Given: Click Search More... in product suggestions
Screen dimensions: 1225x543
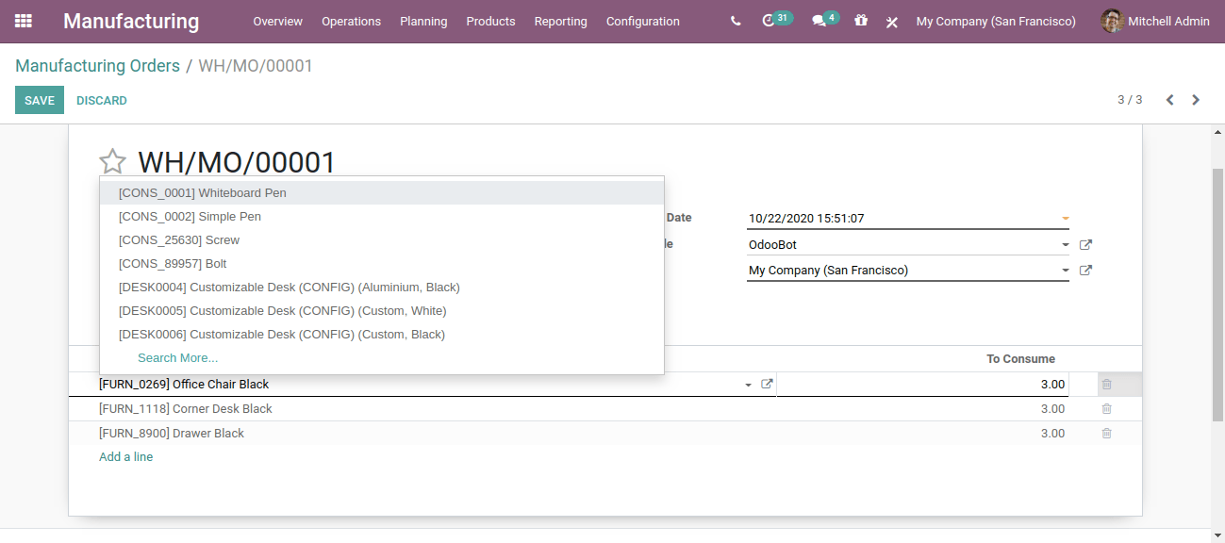Looking at the screenshot, I should (177, 358).
